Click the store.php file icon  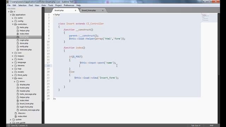coord(18,43)
